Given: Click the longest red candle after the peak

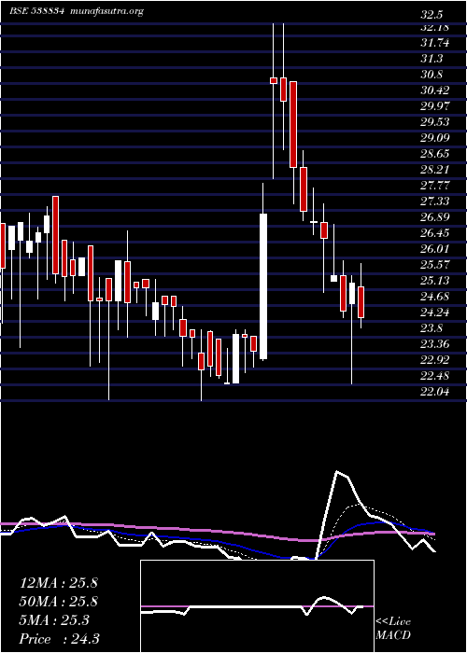Looking at the screenshot, I should point(293,124).
